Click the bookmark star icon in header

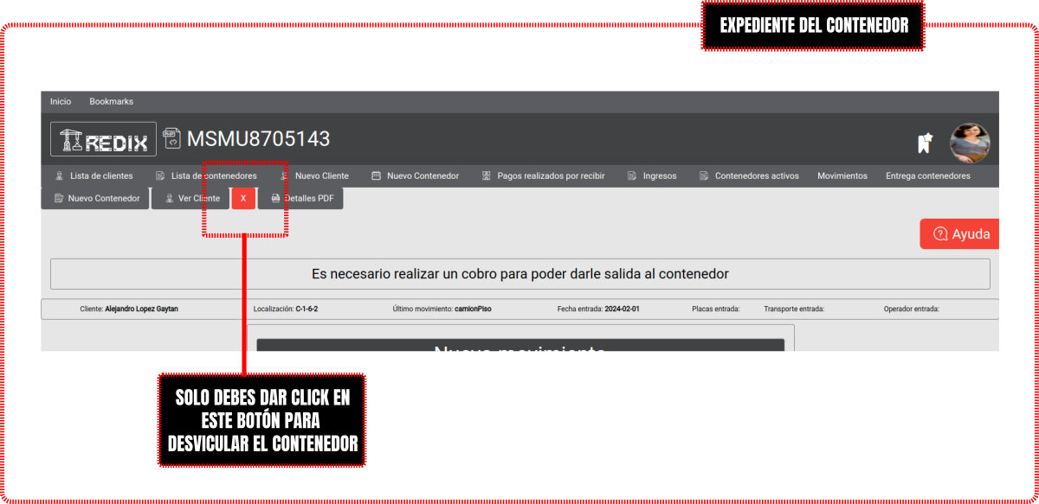point(925,143)
